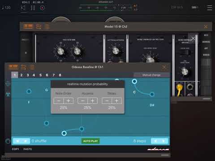Open MIDI routing in Model 15 window
Screen dimensions: 215x161
[39, 27]
